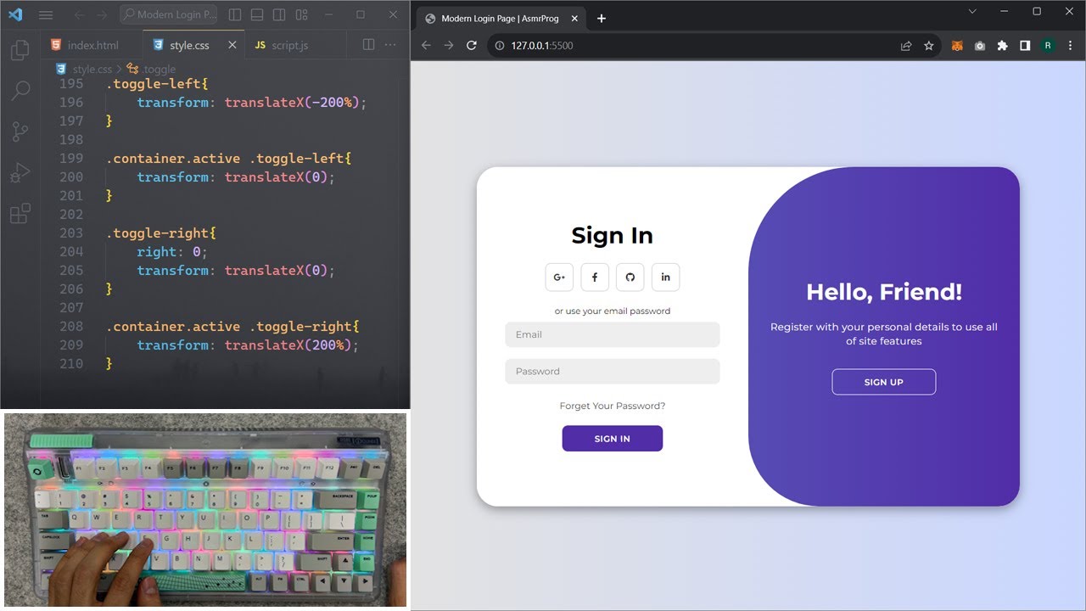
Task: Open MetaMask fox extension
Action: point(957,46)
